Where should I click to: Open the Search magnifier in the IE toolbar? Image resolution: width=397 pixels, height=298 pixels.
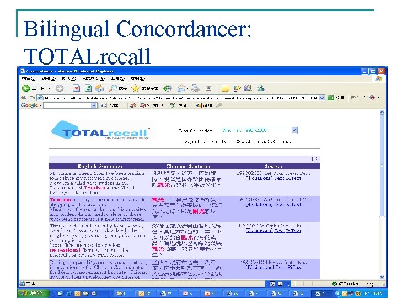point(118,88)
